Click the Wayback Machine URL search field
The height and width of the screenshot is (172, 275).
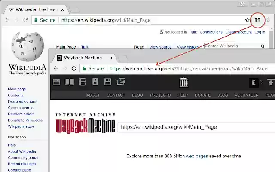point(196,127)
